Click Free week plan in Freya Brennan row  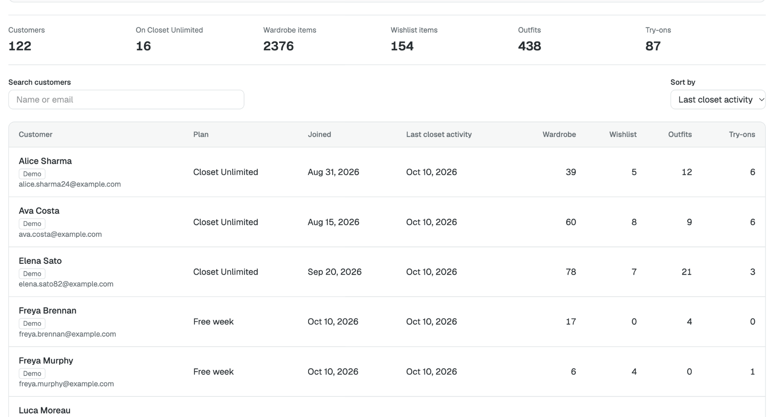tap(213, 322)
